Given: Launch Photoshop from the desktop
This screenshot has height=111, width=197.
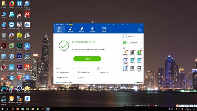Looking at the screenshot, I should [x=19, y=58].
